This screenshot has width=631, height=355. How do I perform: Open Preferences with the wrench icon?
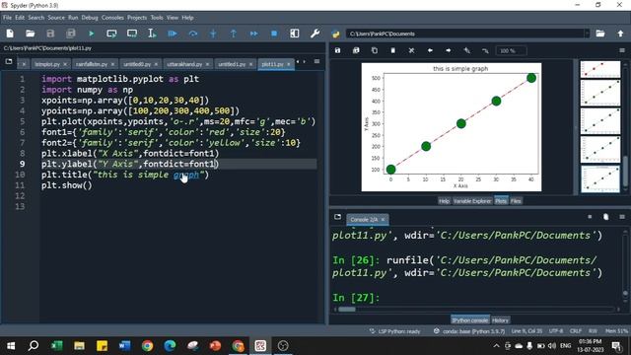pyautogui.click(x=315, y=34)
